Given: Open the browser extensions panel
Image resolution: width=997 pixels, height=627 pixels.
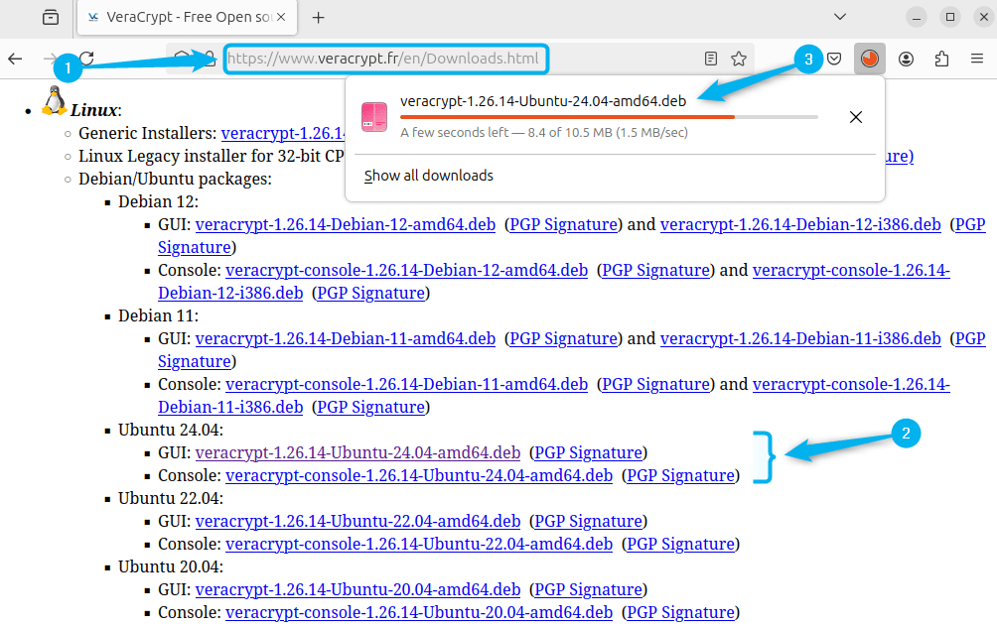Looking at the screenshot, I should point(940,59).
